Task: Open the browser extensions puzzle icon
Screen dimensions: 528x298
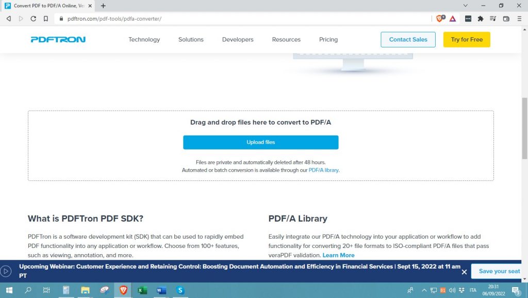Action: pos(481,19)
